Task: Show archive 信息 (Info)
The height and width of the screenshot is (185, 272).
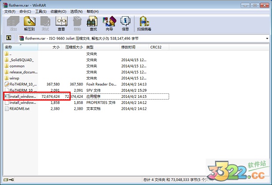Action: pyautogui.click(x=125, y=23)
